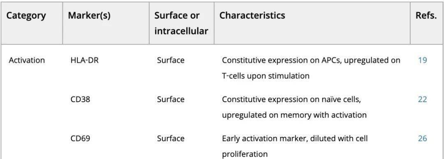Click the Category column header
Screen dimensions: 444x159
(x=26, y=16)
